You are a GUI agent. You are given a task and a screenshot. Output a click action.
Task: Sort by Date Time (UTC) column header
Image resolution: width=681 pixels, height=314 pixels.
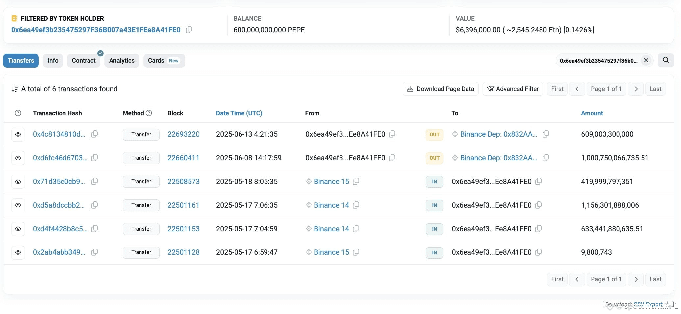[239, 113]
